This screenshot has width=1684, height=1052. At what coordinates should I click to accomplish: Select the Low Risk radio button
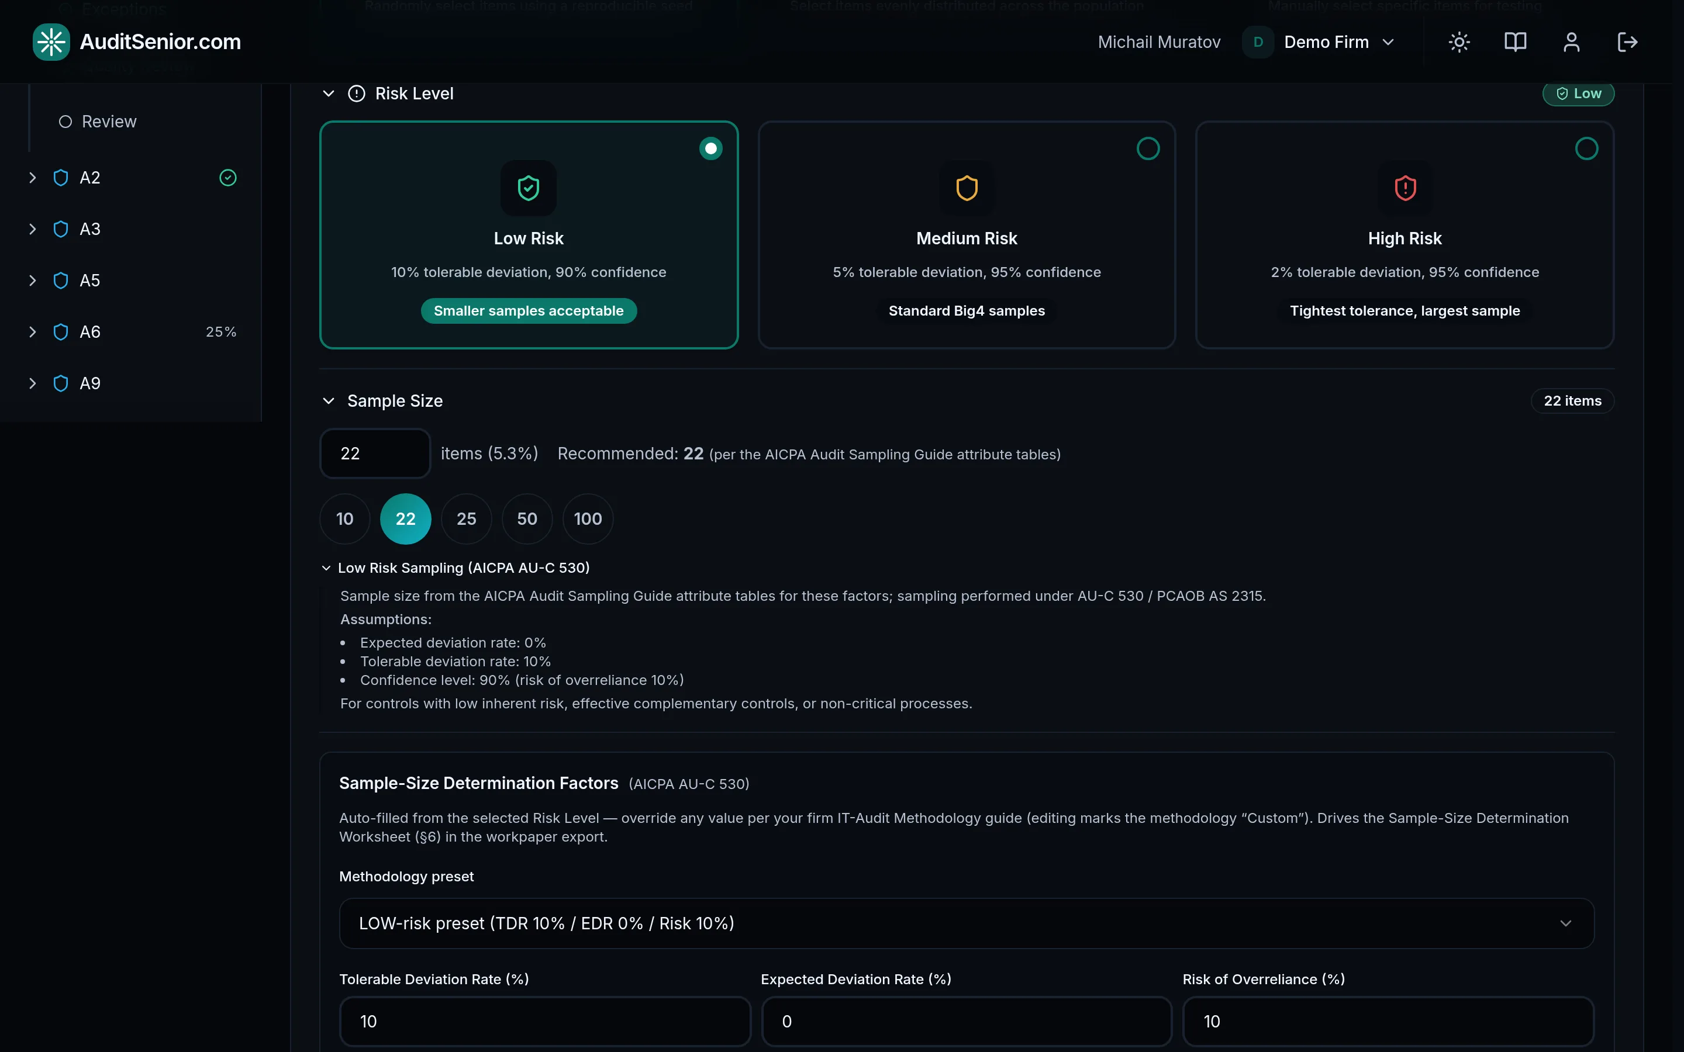[x=710, y=148]
